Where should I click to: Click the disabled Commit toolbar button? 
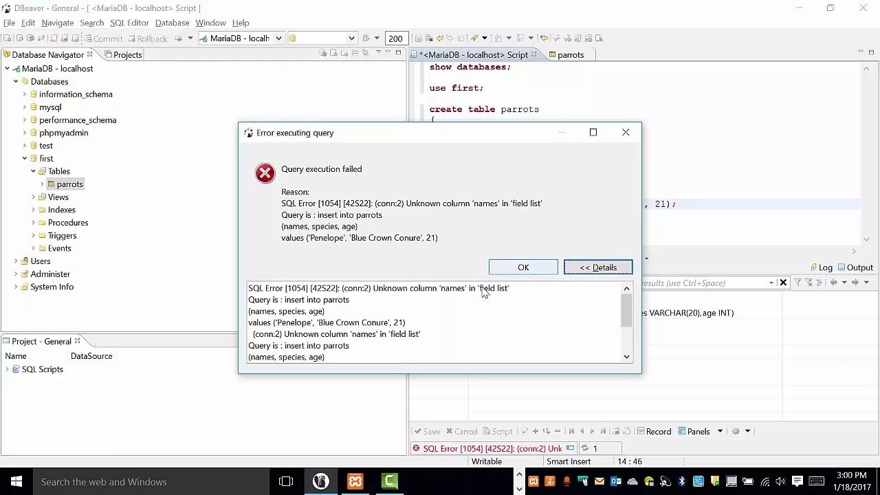(x=102, y=38)
